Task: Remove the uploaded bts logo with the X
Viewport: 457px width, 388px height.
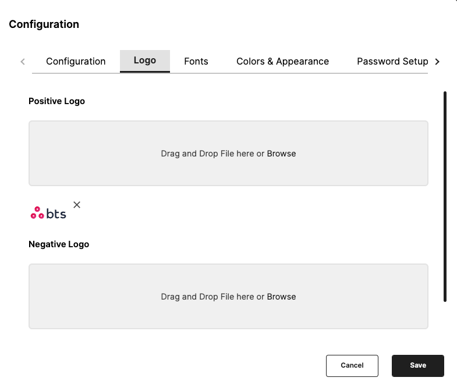Action: point(77,205)
